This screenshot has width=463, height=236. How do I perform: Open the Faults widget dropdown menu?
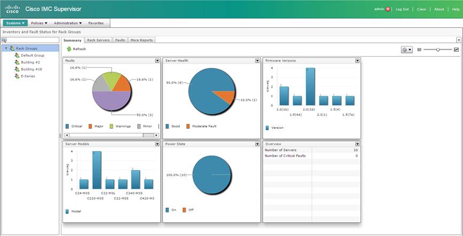click(158, 60)
